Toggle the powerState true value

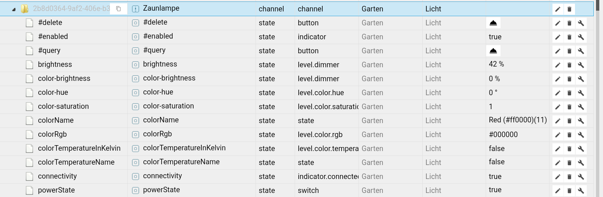(x=495, y=190)
